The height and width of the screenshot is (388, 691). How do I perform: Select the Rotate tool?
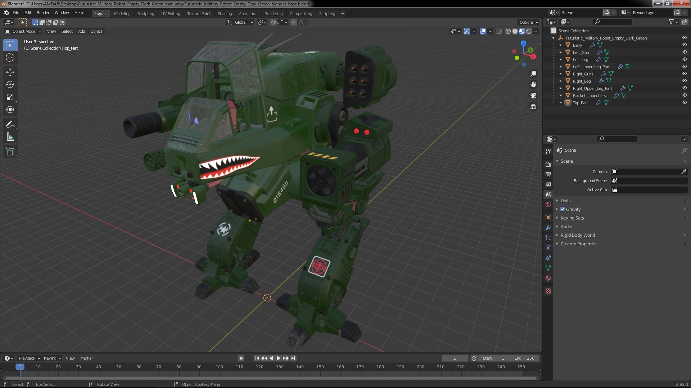coord(10,85)
